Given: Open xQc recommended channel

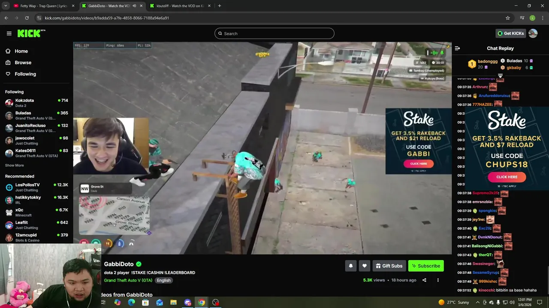Looking at the screenshot, I should coord(36,212).
